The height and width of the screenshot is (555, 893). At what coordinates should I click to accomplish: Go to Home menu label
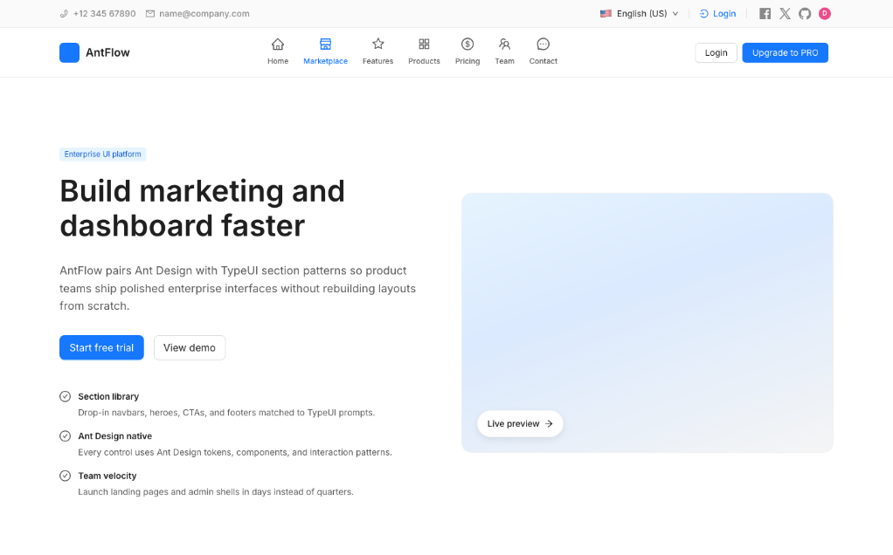click(x=278, y=61)
